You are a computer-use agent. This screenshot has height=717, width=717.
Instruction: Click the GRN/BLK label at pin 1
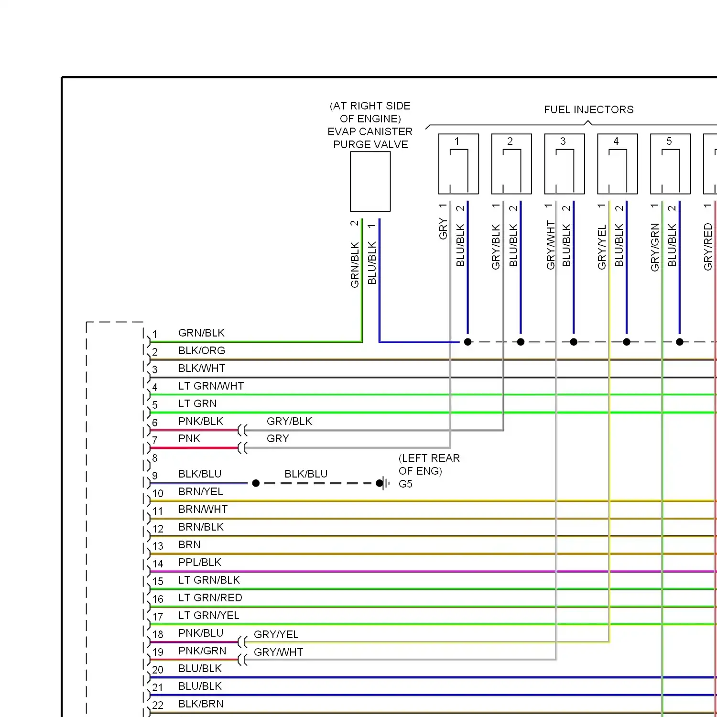point(201,333)
